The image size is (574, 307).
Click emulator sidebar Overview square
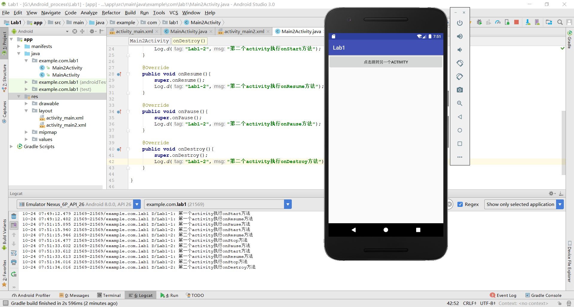point(460,144)
